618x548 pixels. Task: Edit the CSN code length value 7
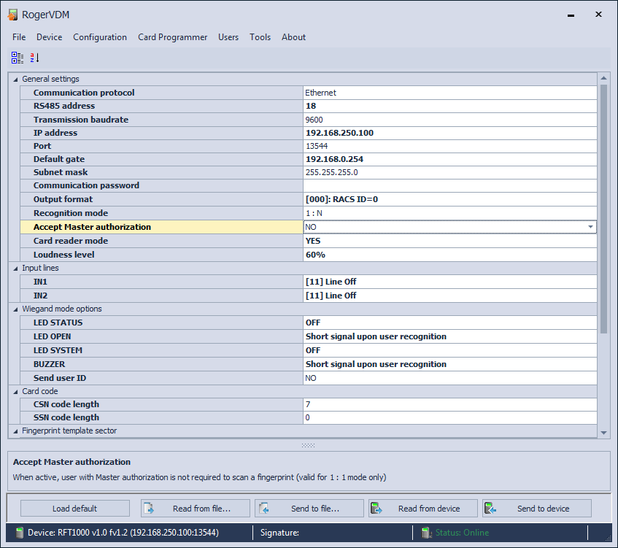[x=450, y=404]
